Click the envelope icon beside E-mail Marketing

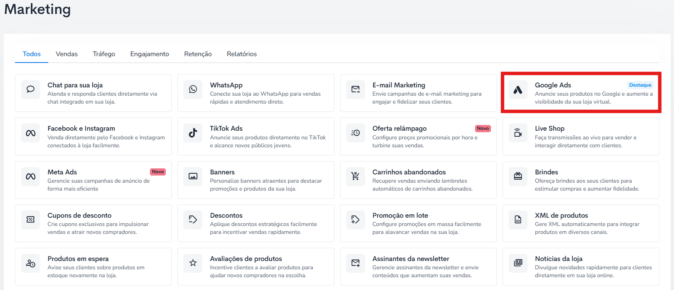pyautogui.click(x=356, y=89)
